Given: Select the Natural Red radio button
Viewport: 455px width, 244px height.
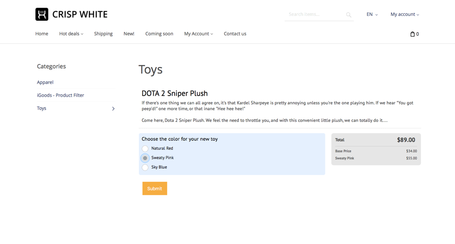Looking at the screenshot, I should [145, 148].
